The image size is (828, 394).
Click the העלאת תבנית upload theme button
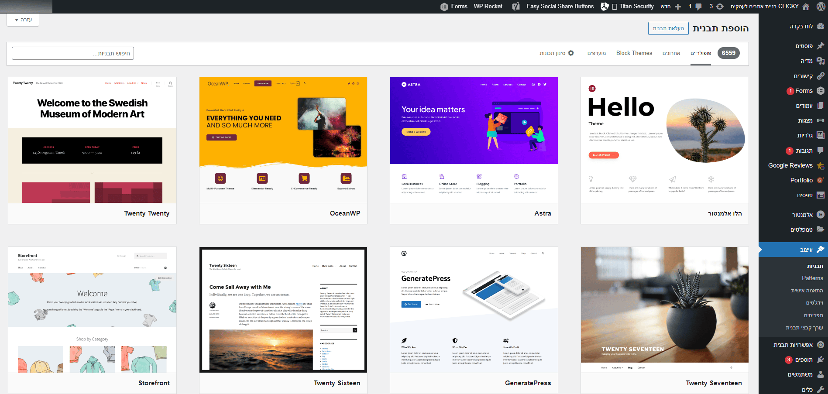pos(668,28)
